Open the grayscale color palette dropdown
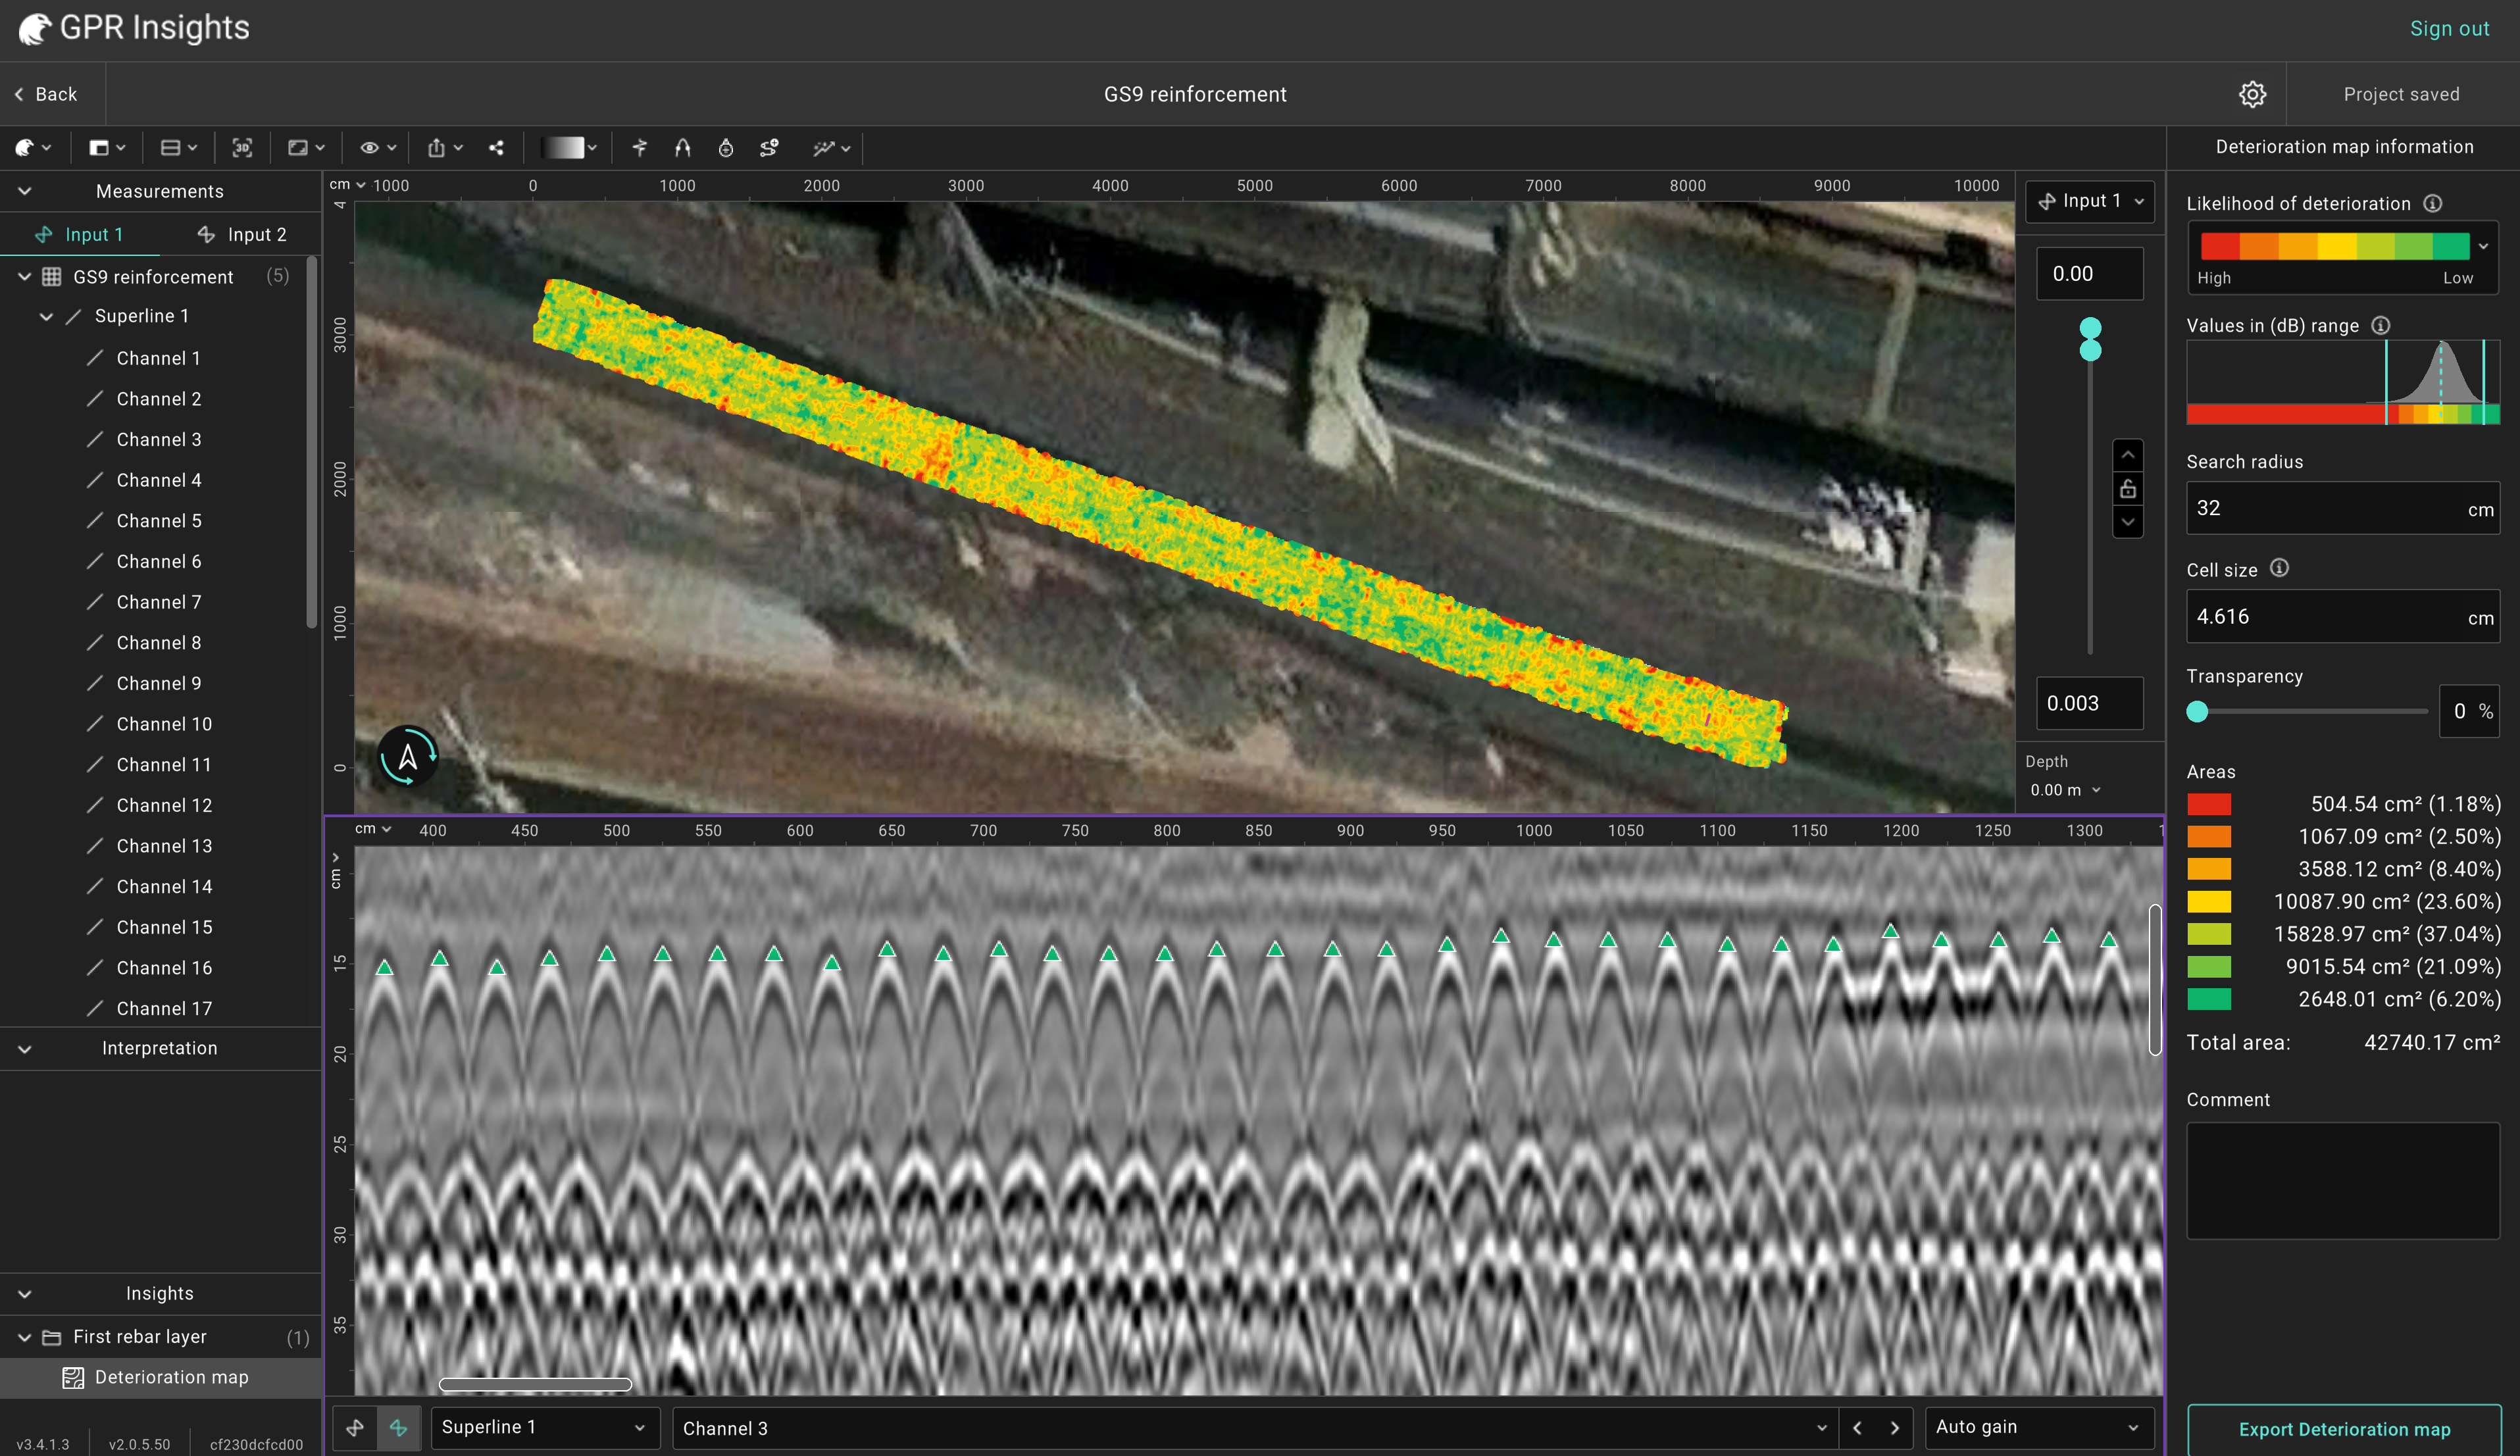 [569, 148]
